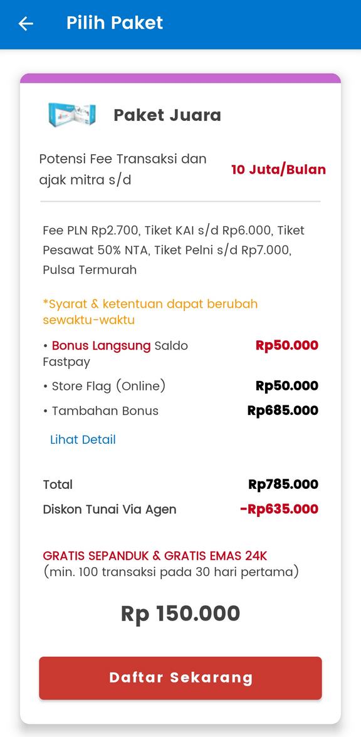Image resolution: width=361 pixels, height=737 pixels.
Task: Tap the Paket Juara heading label
Action: (167, 115)
